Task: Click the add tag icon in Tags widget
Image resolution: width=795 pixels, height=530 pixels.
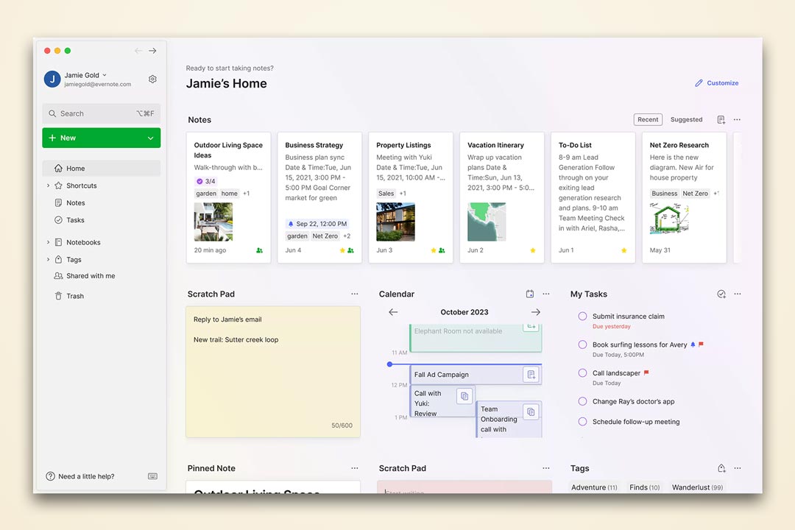Action: (x=721, y=468)
